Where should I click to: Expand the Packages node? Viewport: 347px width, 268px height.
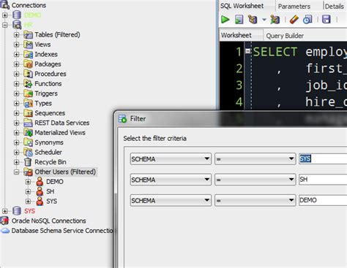click(16, 64)
